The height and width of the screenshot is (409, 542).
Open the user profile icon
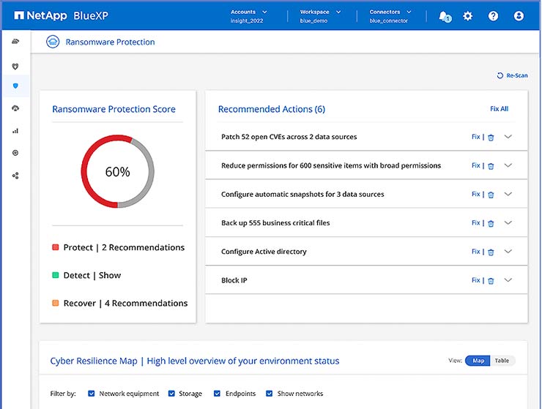519,15
